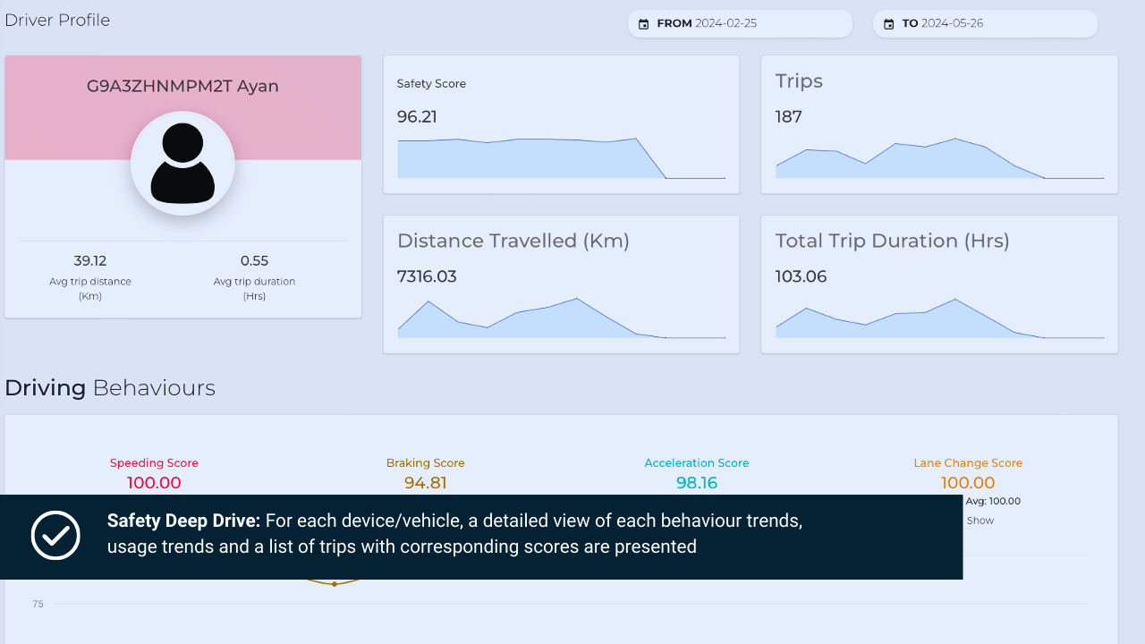The width and height of the screenshot is (1145, 644).
Task: Open the FROM date picker field
Action: pos(740,24)
